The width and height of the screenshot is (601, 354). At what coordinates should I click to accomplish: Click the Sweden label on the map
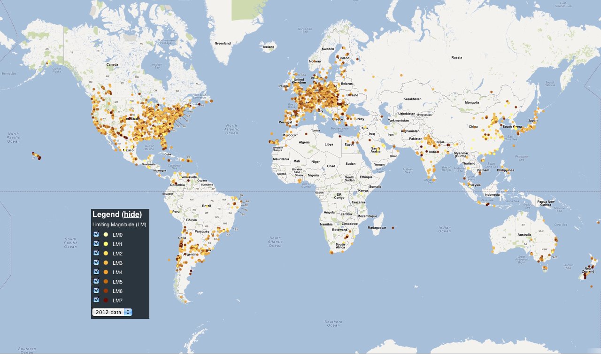tap(328, 49)
